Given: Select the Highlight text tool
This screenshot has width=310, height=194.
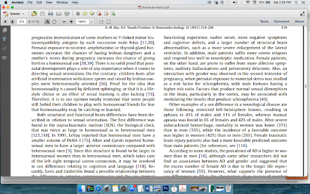Looking at the screenshot, I should [92, 14].
